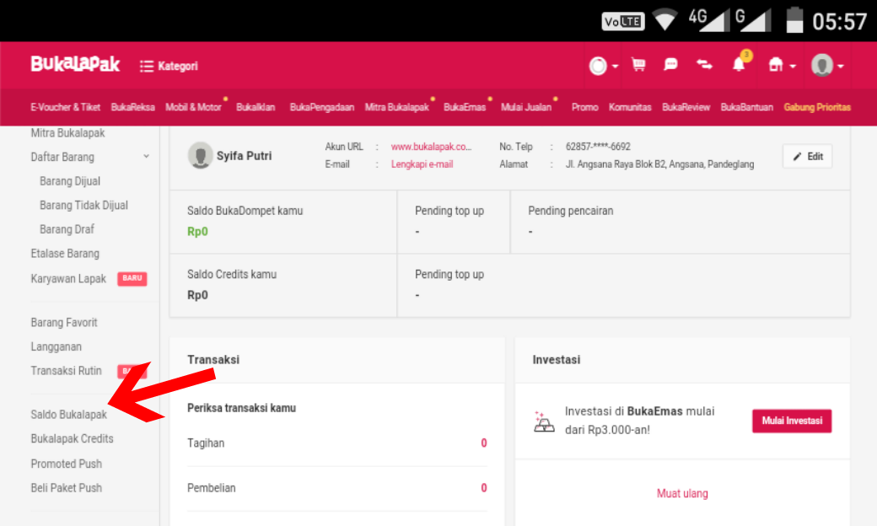Viewport: 877px width, 526px height.
Task: Open Promo menu item
Action: point(585,107)
